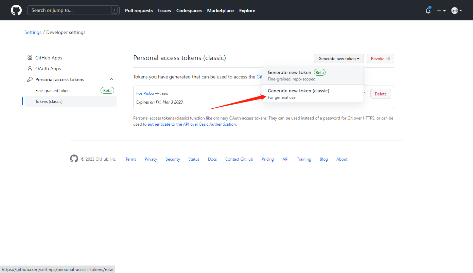Image resolution: width=473 pixels, height=273 pixels.
Task: Open the API footer link
Action: pyautogui.click(x=285, y=159)
